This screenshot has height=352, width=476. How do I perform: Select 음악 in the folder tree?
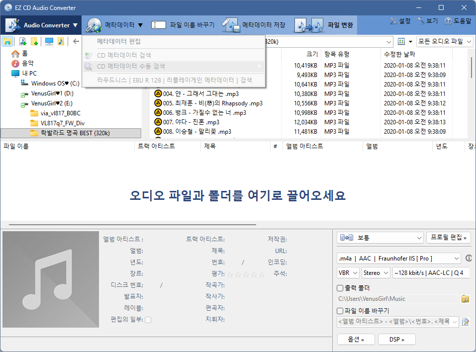coord(23,64)
